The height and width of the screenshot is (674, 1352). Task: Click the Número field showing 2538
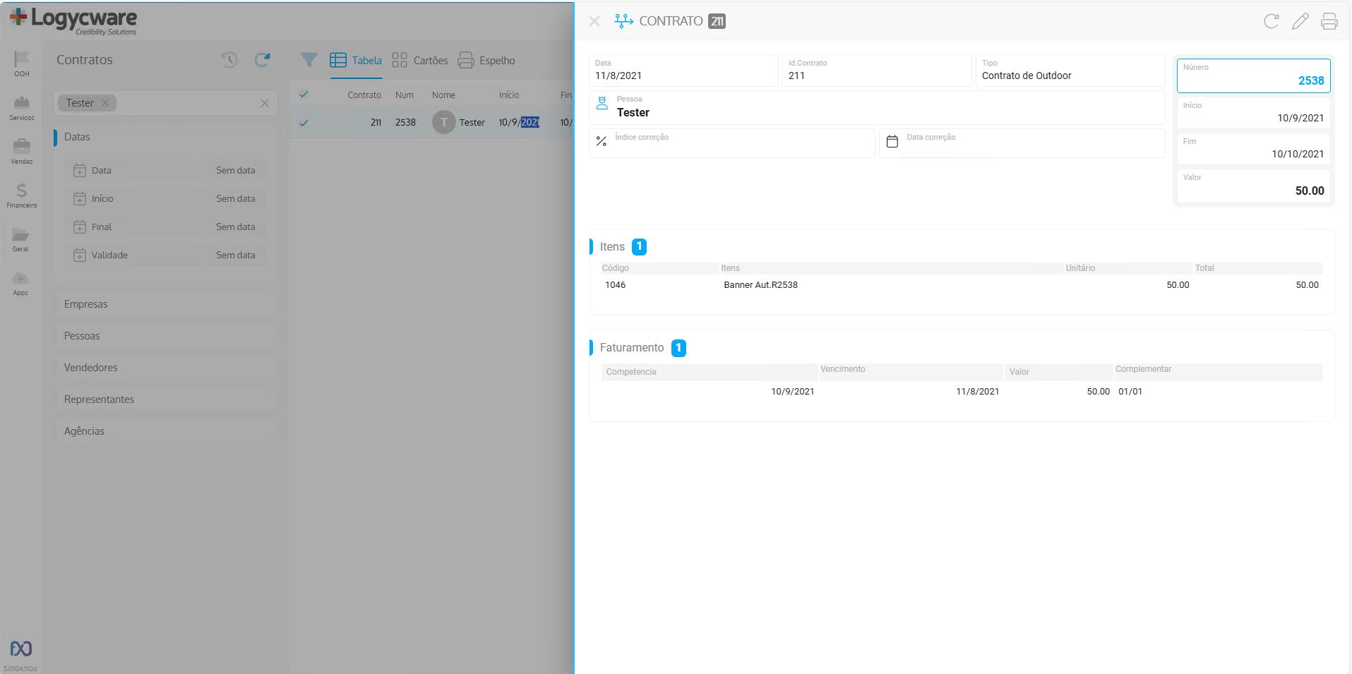1253,76
